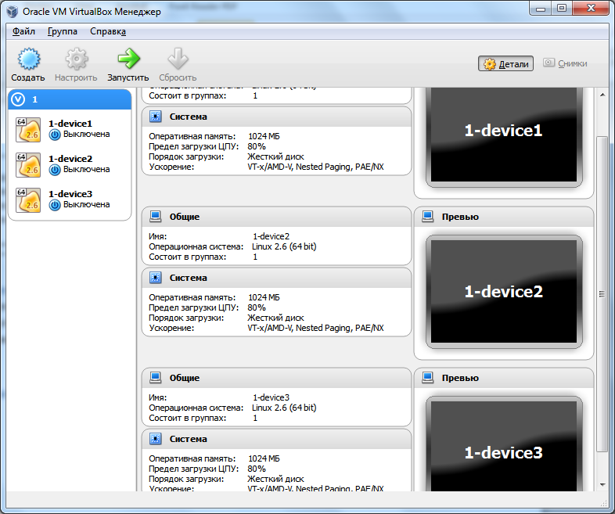Click the power-off state icon for 1-device1

(x=55, y=135)
